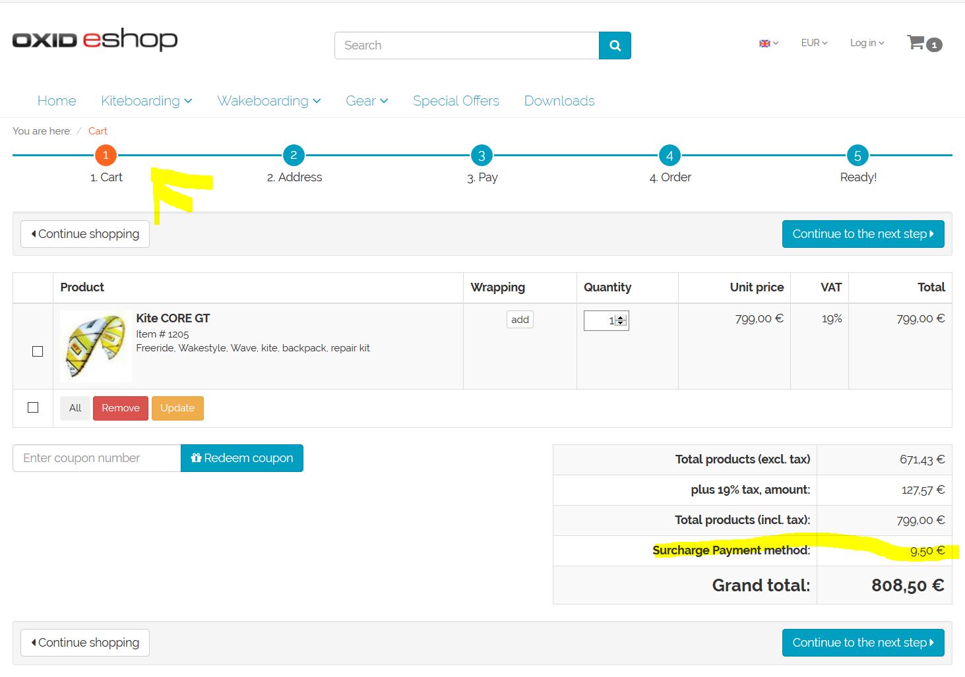This screenshot has width=965, height=677.
Task: Click the step 3 Pay circle
Action: 482,156
